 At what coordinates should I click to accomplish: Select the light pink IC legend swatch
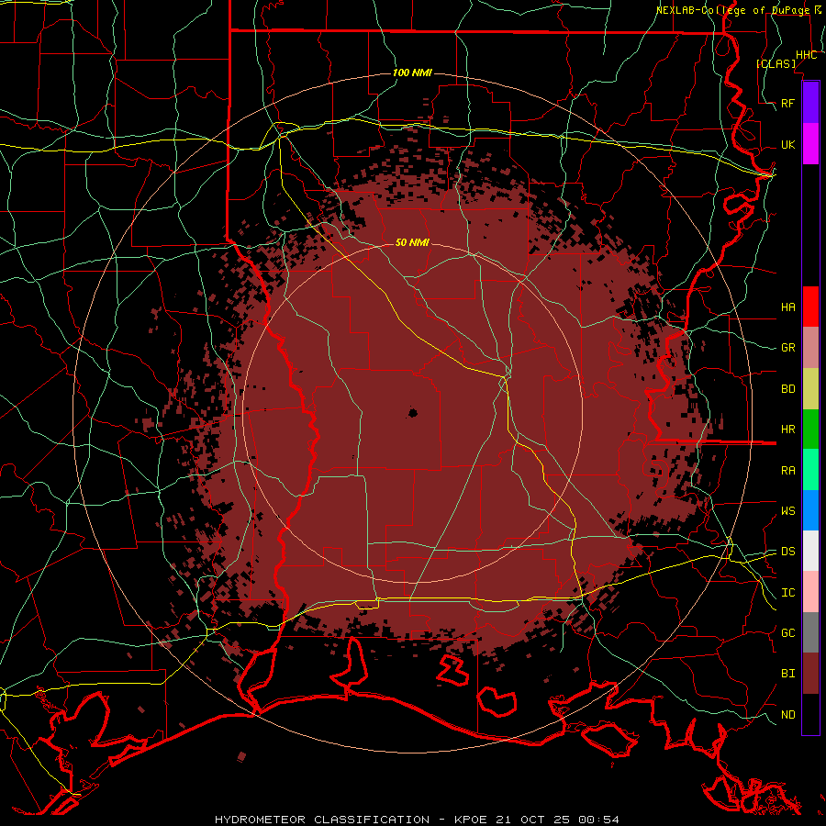click(810, 592)
